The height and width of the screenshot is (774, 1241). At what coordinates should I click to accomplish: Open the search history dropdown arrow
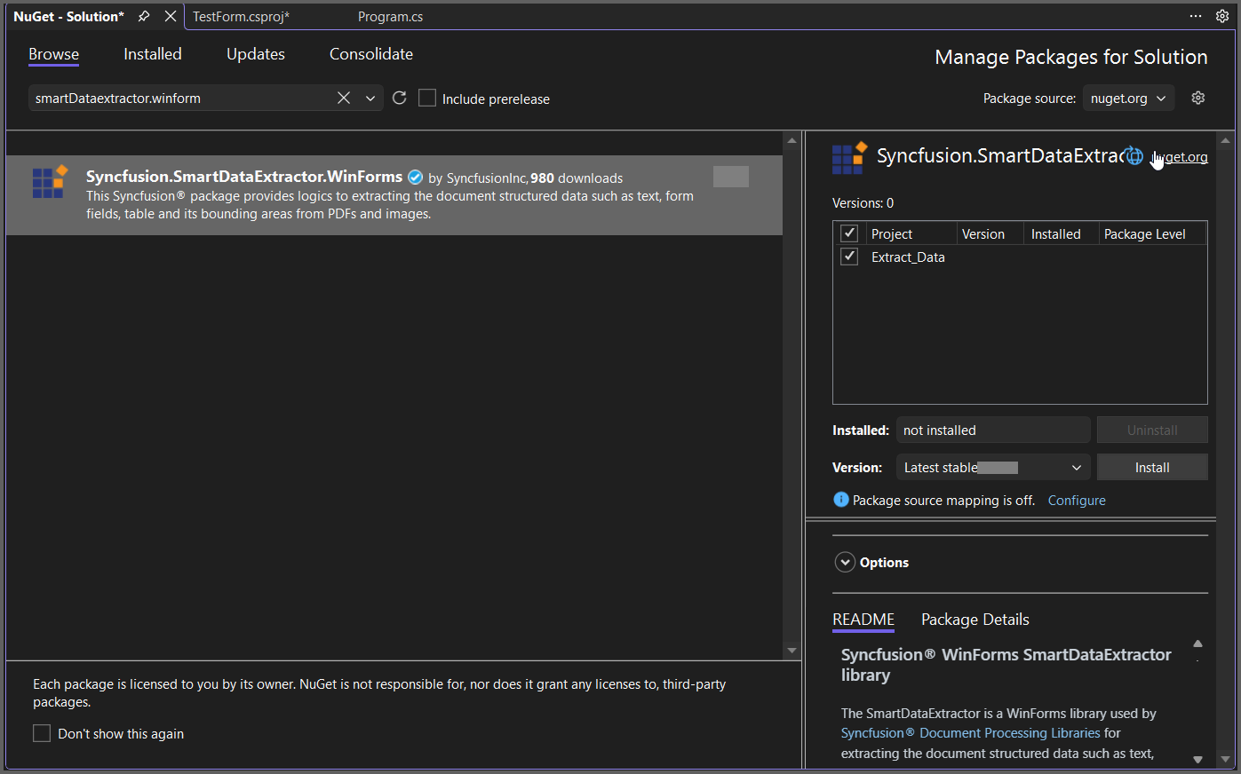pos(370,99)
